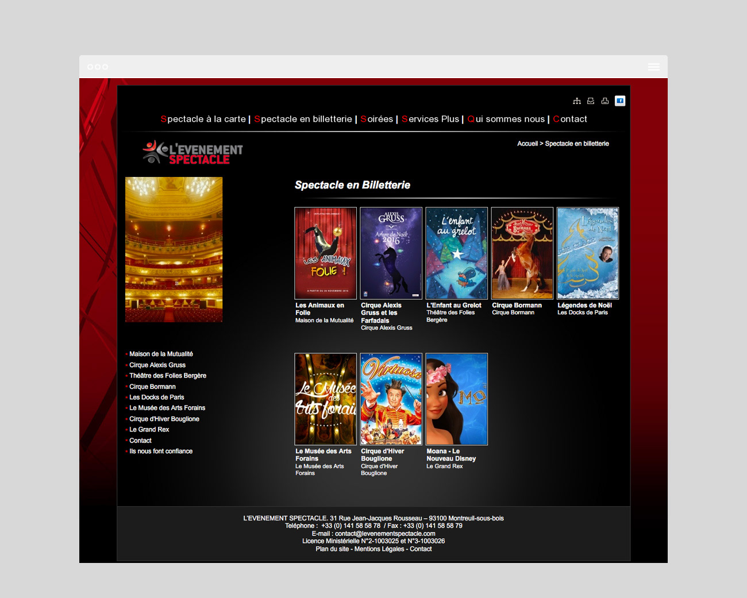Screen dimensions: 747x598
Task: Click Contact link in footer
Action: pos(421,549)
